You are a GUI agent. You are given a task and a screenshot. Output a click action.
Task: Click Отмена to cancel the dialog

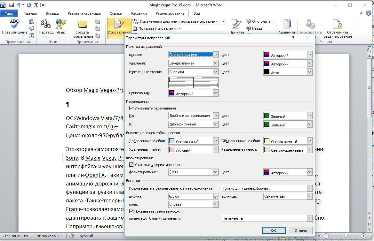tap(300, 230)
